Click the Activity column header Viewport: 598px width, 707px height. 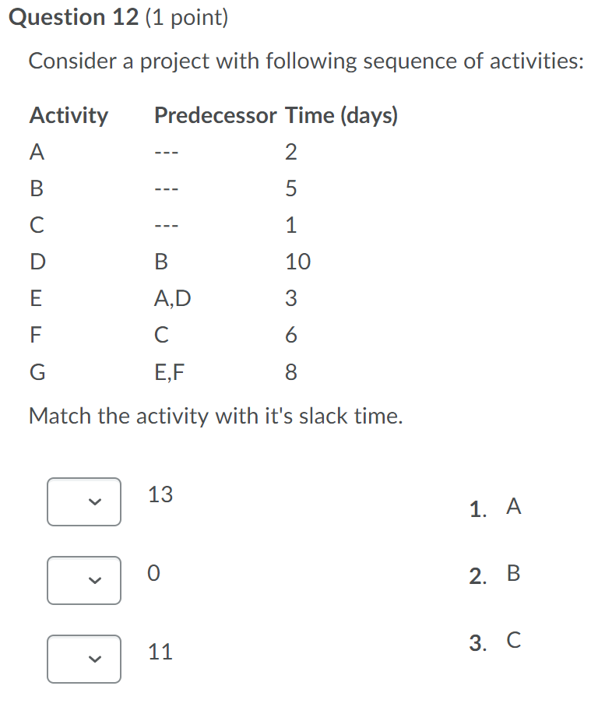point(69,115)
